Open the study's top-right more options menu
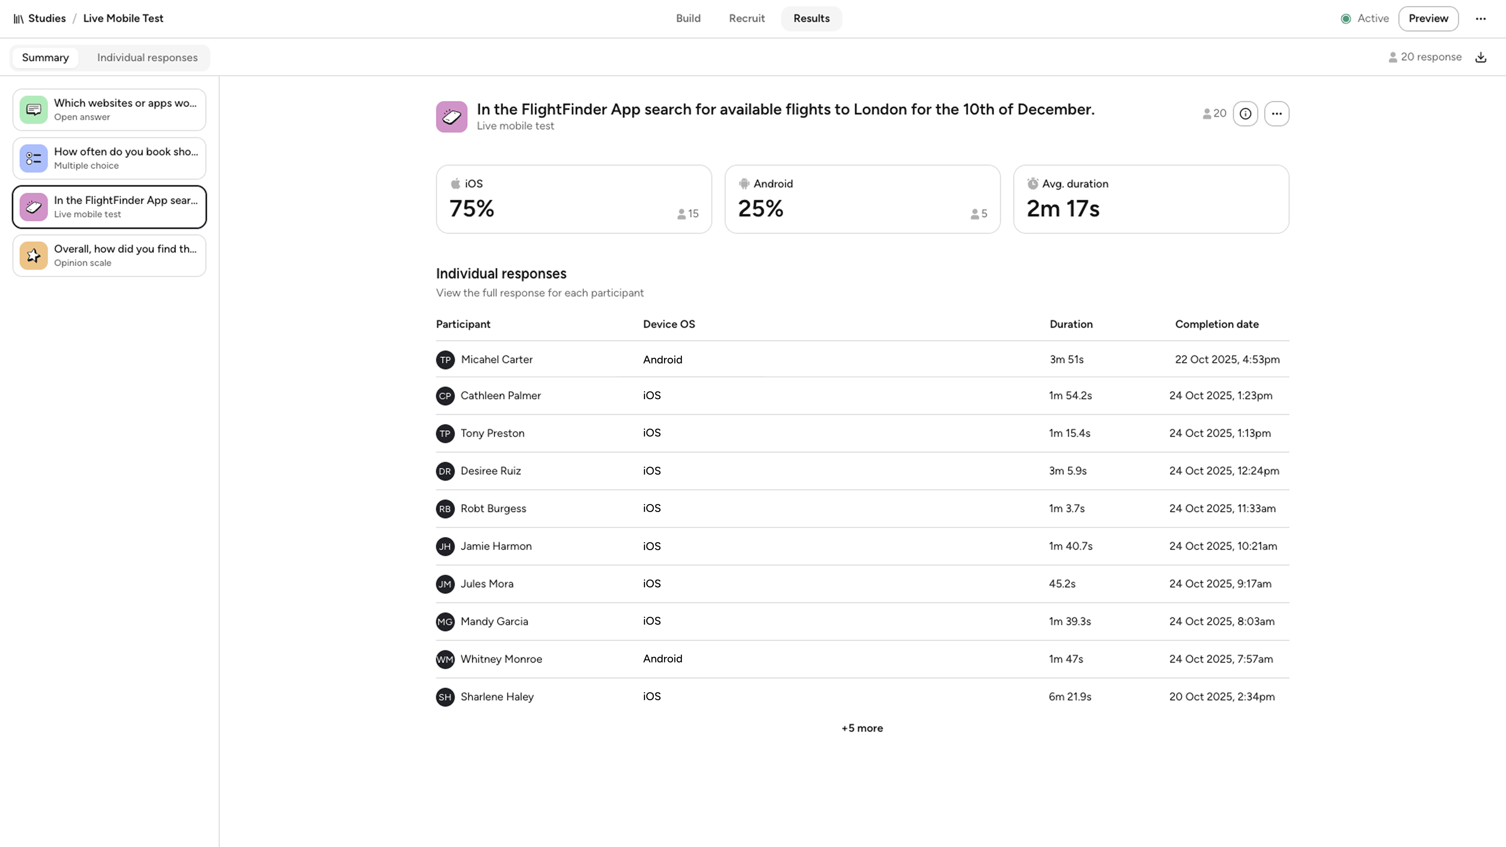Viewport: 1506px width, 847px height. pos(1481,19)
